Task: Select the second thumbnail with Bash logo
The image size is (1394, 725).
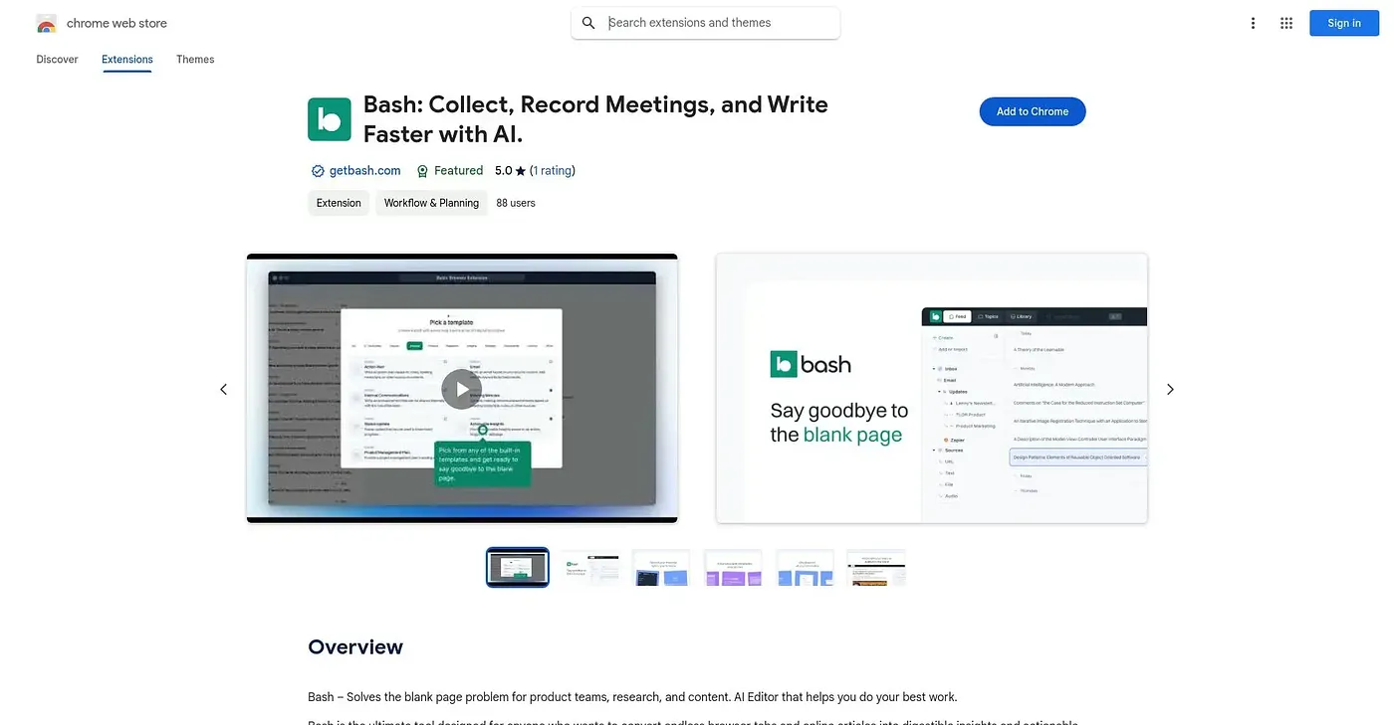Action: point(589,567)
